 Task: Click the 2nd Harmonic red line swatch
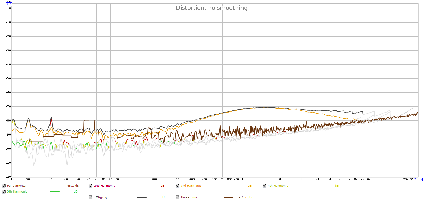(142, 186)
